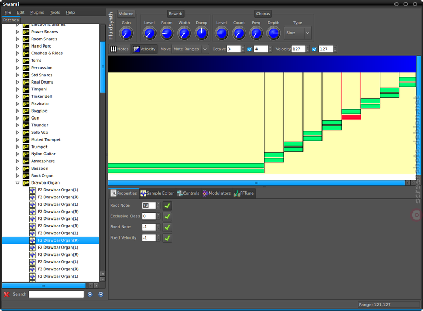Viewport: 423px width, 311px height.
Task: Click the Timpani preset icon
Action: click(26, 89)
